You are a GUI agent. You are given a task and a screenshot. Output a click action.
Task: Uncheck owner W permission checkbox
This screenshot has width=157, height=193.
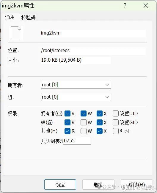84,113
